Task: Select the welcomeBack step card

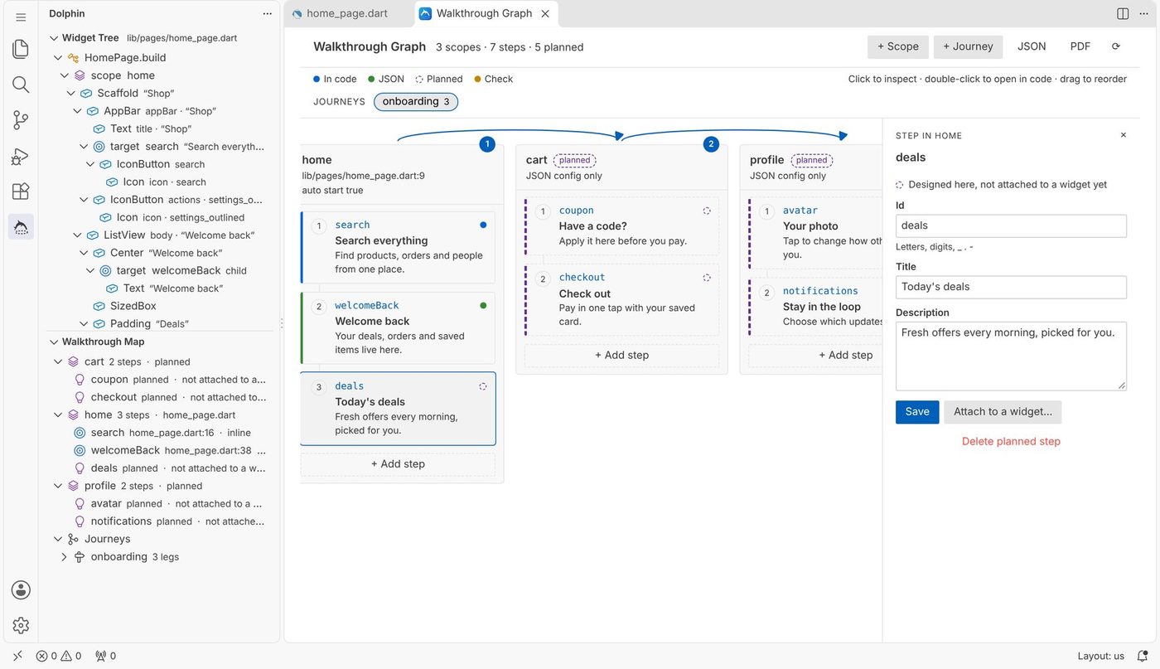Action: (399, 327)
